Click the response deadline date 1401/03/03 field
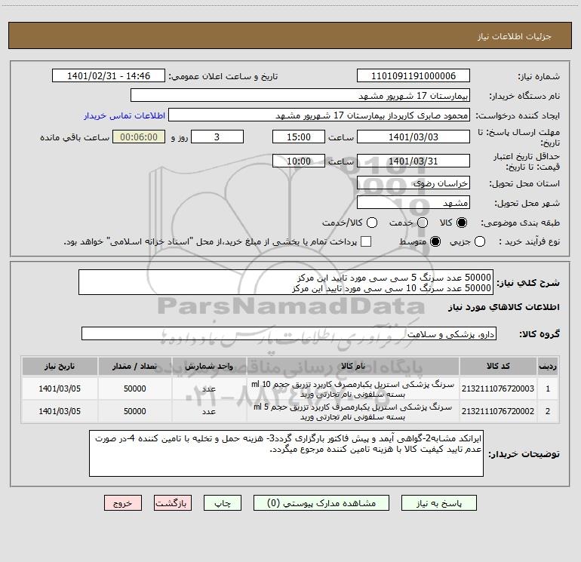Viewport: 581px width, 562px height. (x=413, y=137)
